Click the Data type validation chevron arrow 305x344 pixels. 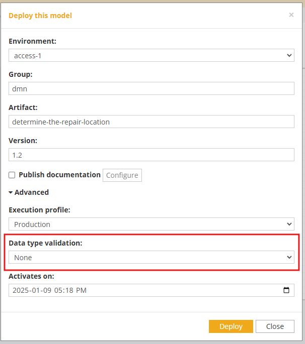point(289,257)
